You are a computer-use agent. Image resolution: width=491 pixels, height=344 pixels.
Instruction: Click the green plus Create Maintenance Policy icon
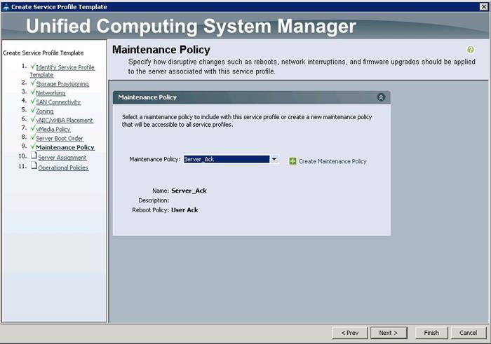coord(292,161)
